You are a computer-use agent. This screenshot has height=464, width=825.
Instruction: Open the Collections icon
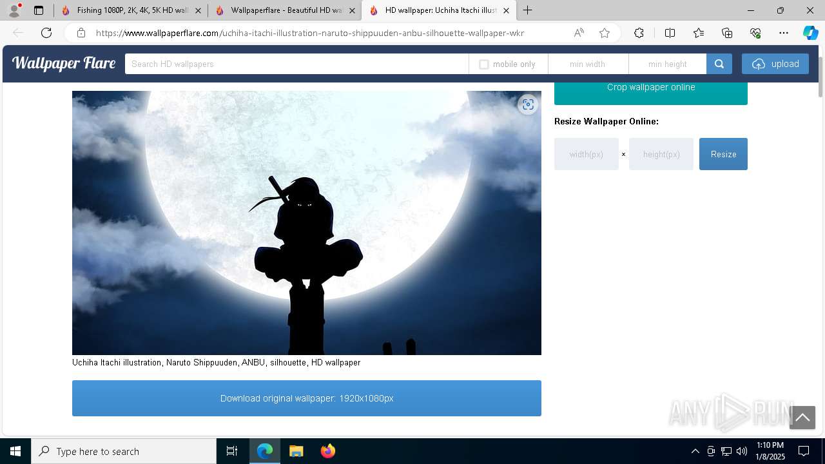(727, 33)
